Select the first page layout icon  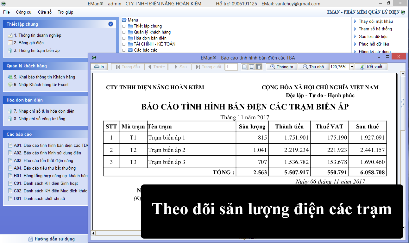click(244, 67)
